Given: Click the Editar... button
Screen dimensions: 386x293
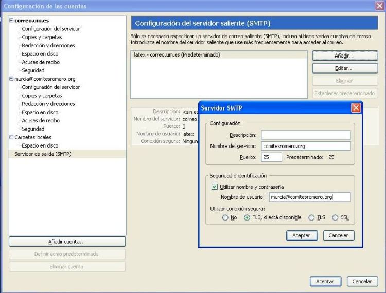Looking at the screenshot, I should click(345, 68).
